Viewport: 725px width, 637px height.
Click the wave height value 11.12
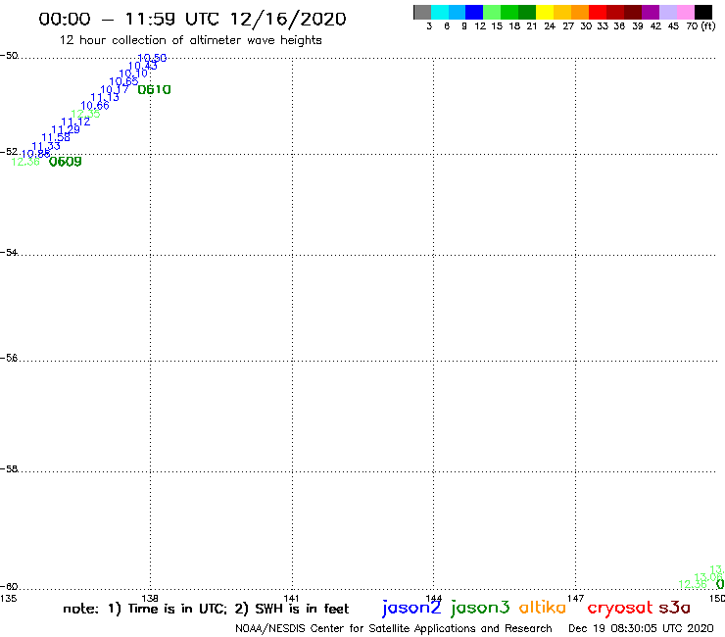[75, 122]
